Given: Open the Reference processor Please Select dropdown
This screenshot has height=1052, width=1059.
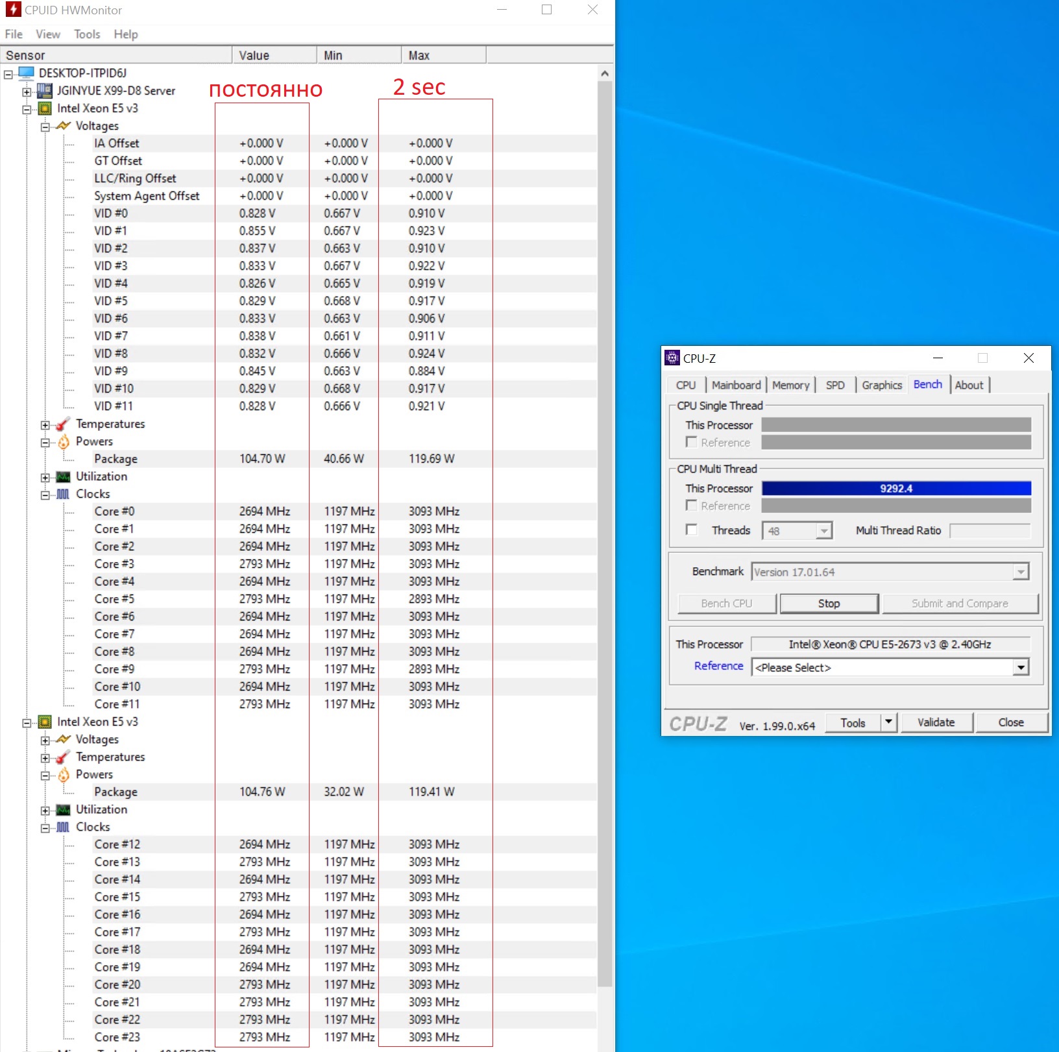Looking at the screenshot, I should point(1021,667).
